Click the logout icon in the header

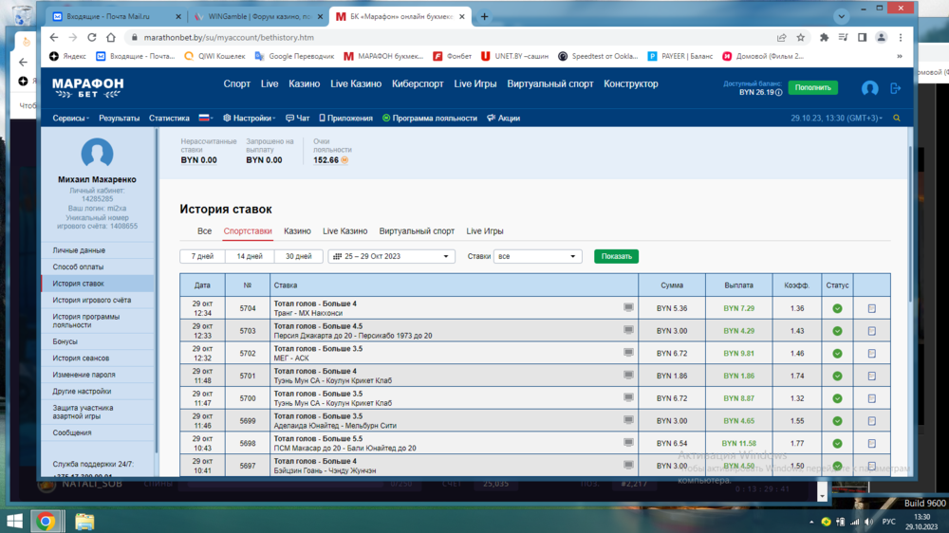tap(895, 87)
